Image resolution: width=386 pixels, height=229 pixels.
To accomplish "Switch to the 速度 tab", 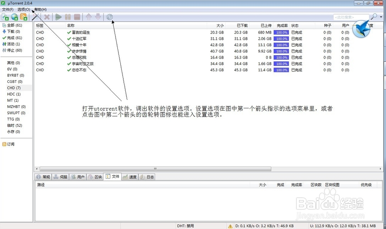I will click(130, 177).
